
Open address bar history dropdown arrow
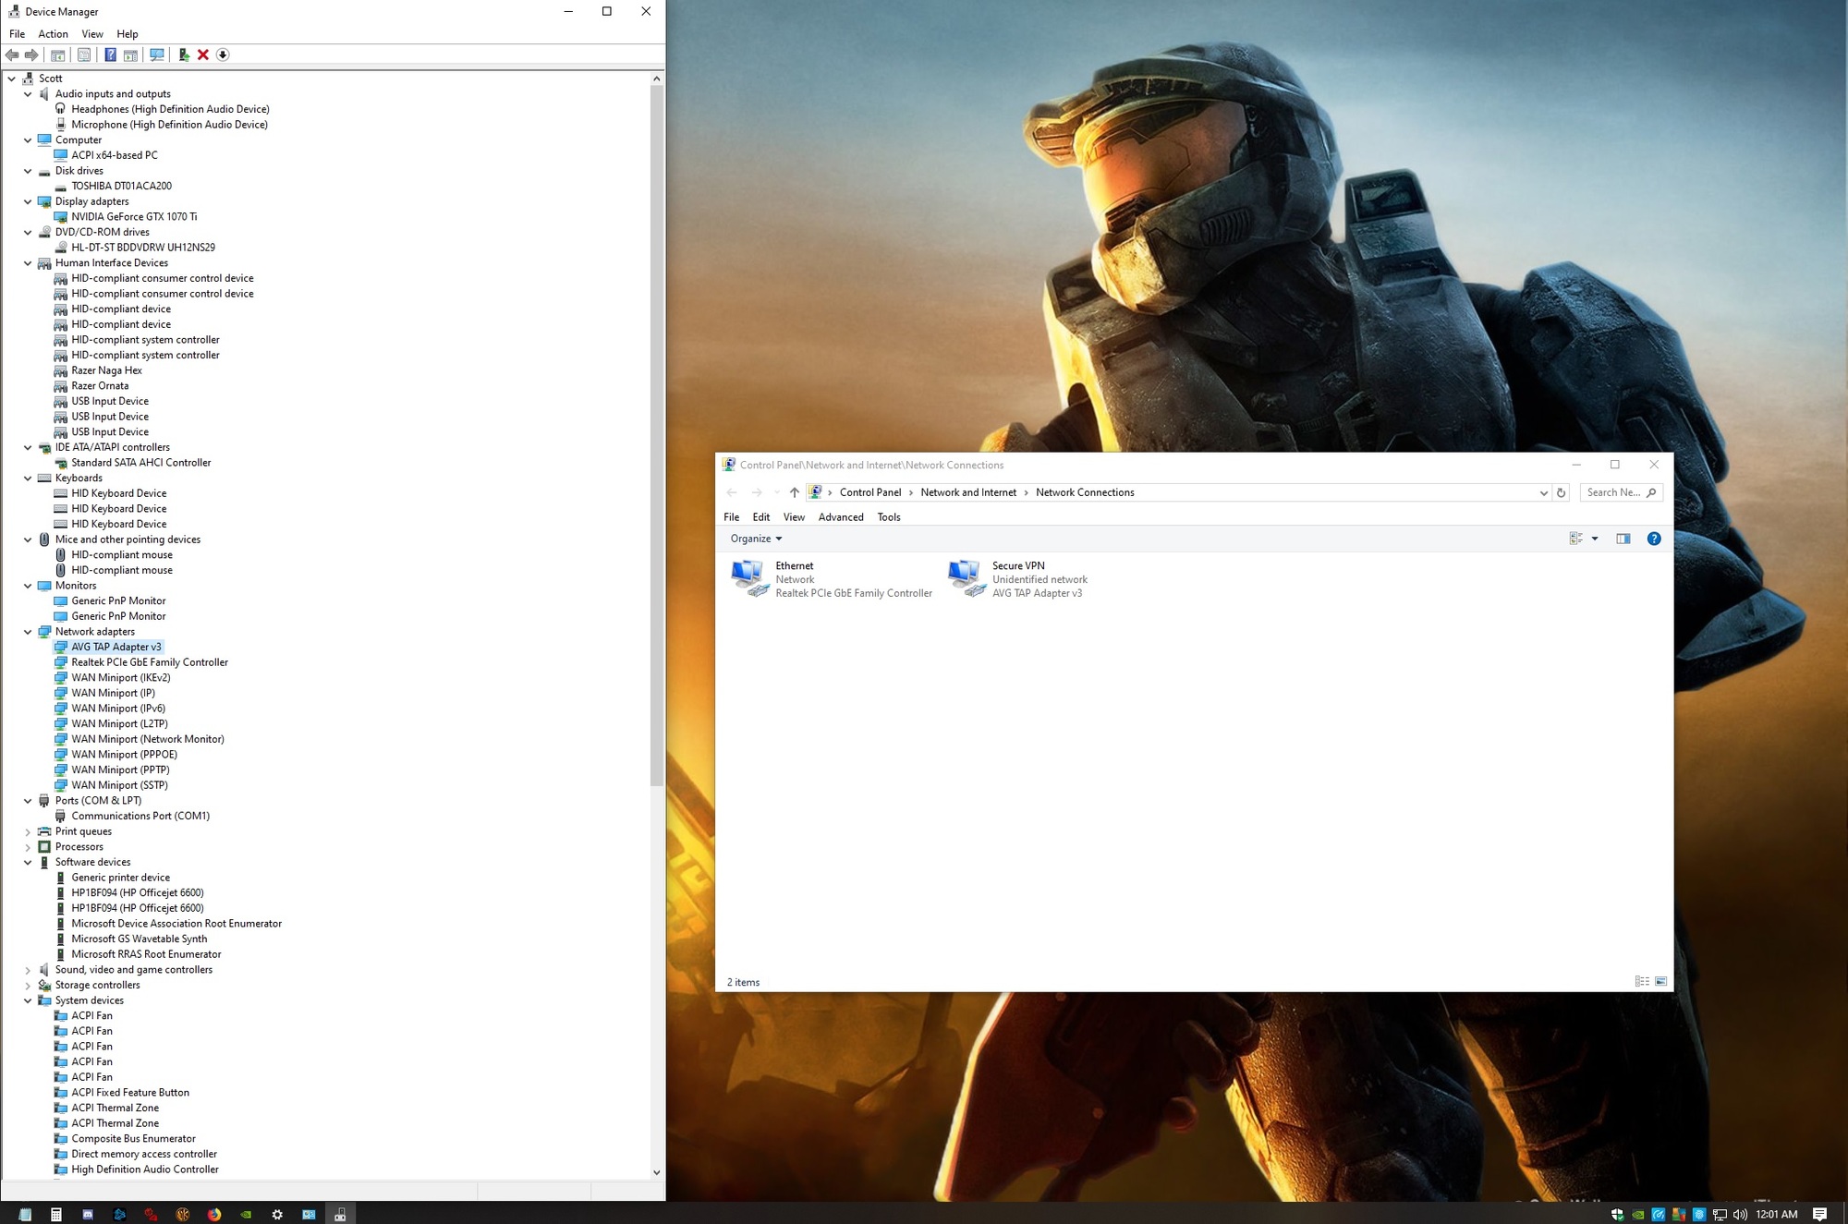(1543, 492)
